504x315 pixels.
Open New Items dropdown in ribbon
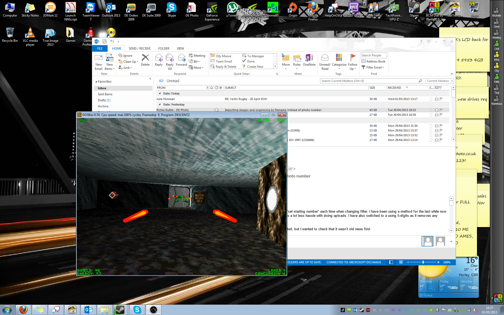point(110,62)
